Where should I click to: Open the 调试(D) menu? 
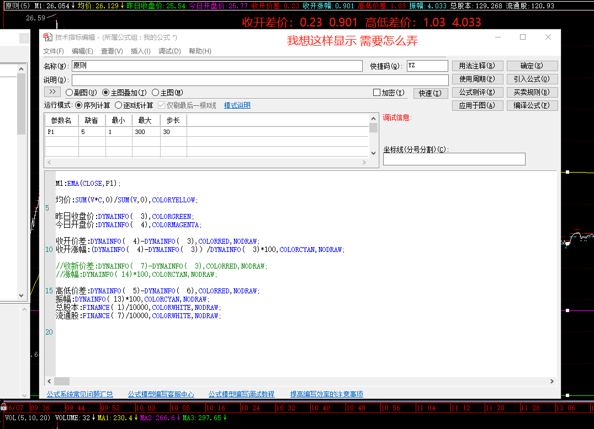[169, 51]
